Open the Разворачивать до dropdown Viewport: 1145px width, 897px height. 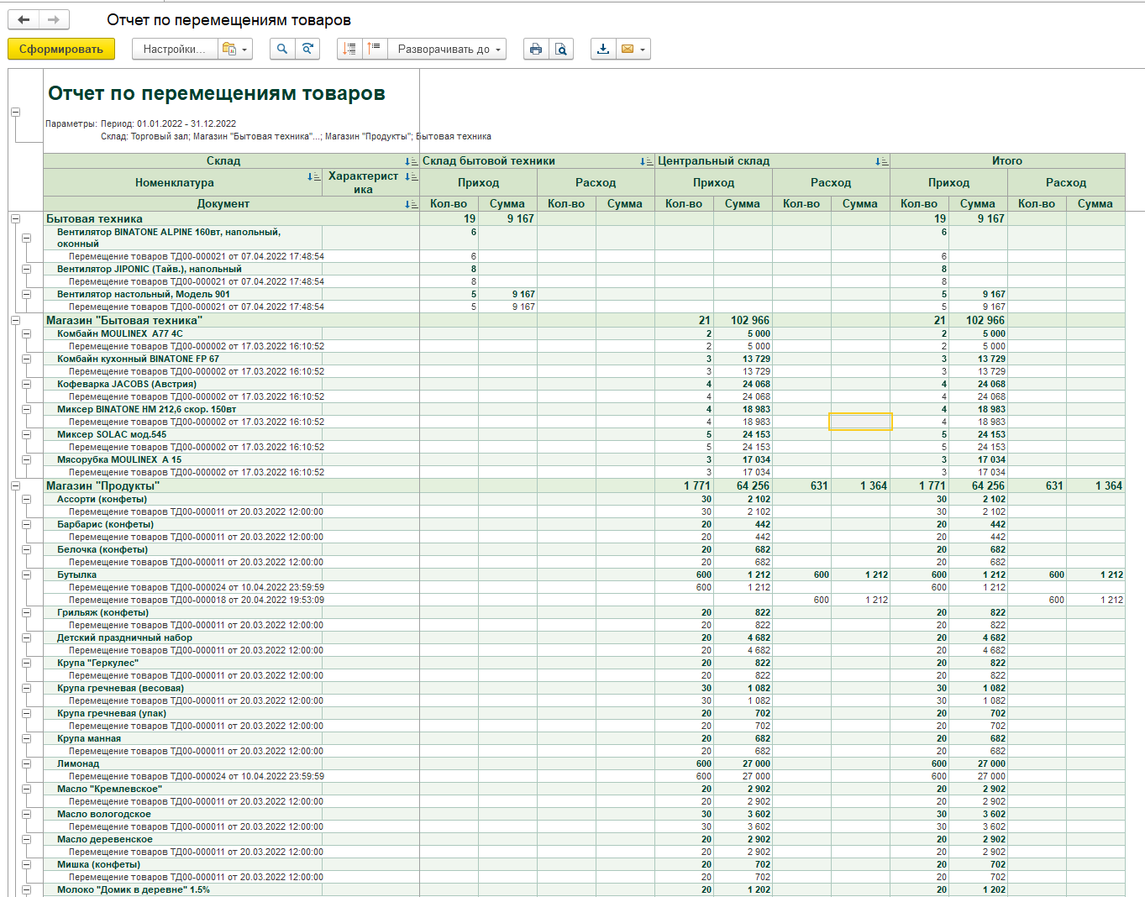[x=447, y=50]
